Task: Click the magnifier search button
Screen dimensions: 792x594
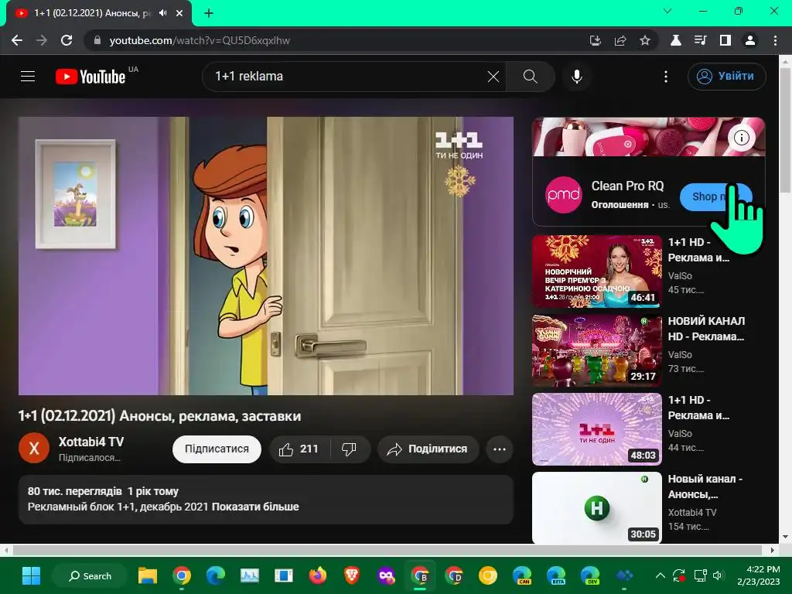Action: (530, 77)
